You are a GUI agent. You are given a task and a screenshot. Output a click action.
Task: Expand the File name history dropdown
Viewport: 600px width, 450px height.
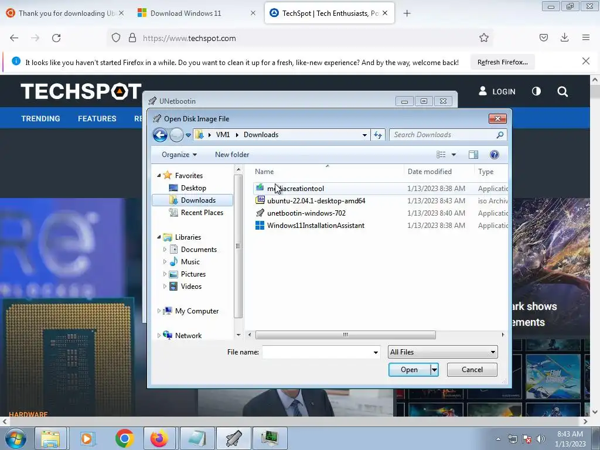[x=376, y=352]
